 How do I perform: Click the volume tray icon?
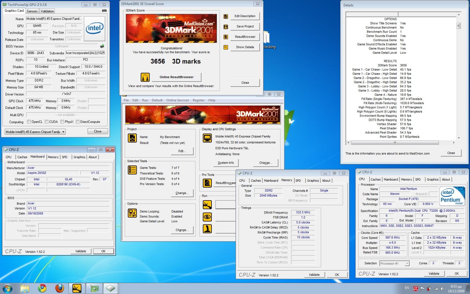[442, 289]
